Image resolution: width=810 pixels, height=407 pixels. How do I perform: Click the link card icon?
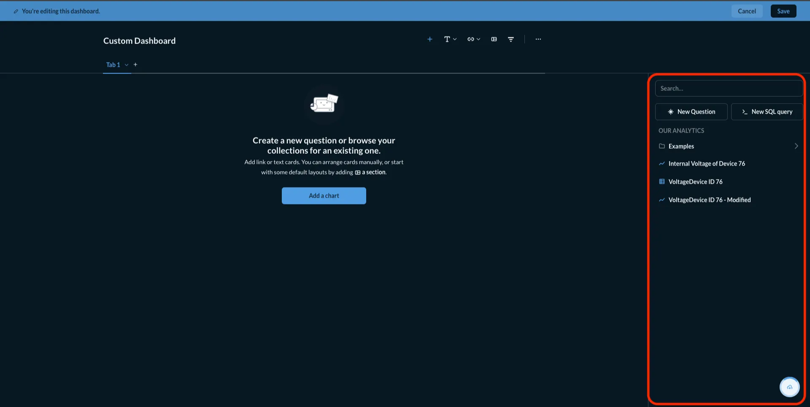pos(470,39)
